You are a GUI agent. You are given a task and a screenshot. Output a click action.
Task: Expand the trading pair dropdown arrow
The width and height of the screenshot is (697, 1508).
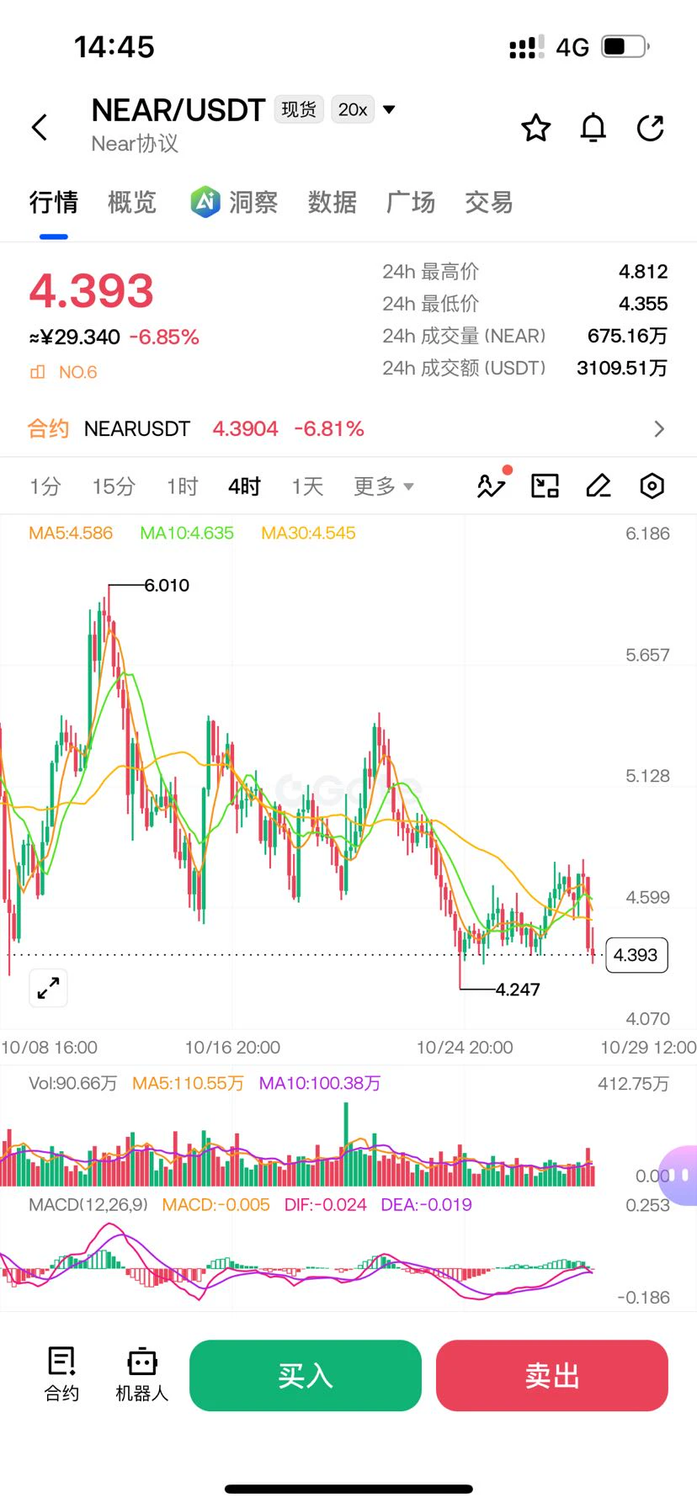point(389,109)
